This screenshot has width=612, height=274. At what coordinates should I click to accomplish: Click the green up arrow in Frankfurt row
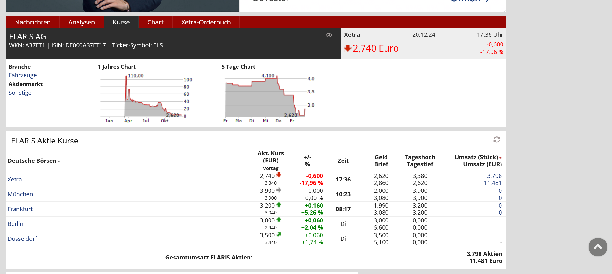point(279,205)
